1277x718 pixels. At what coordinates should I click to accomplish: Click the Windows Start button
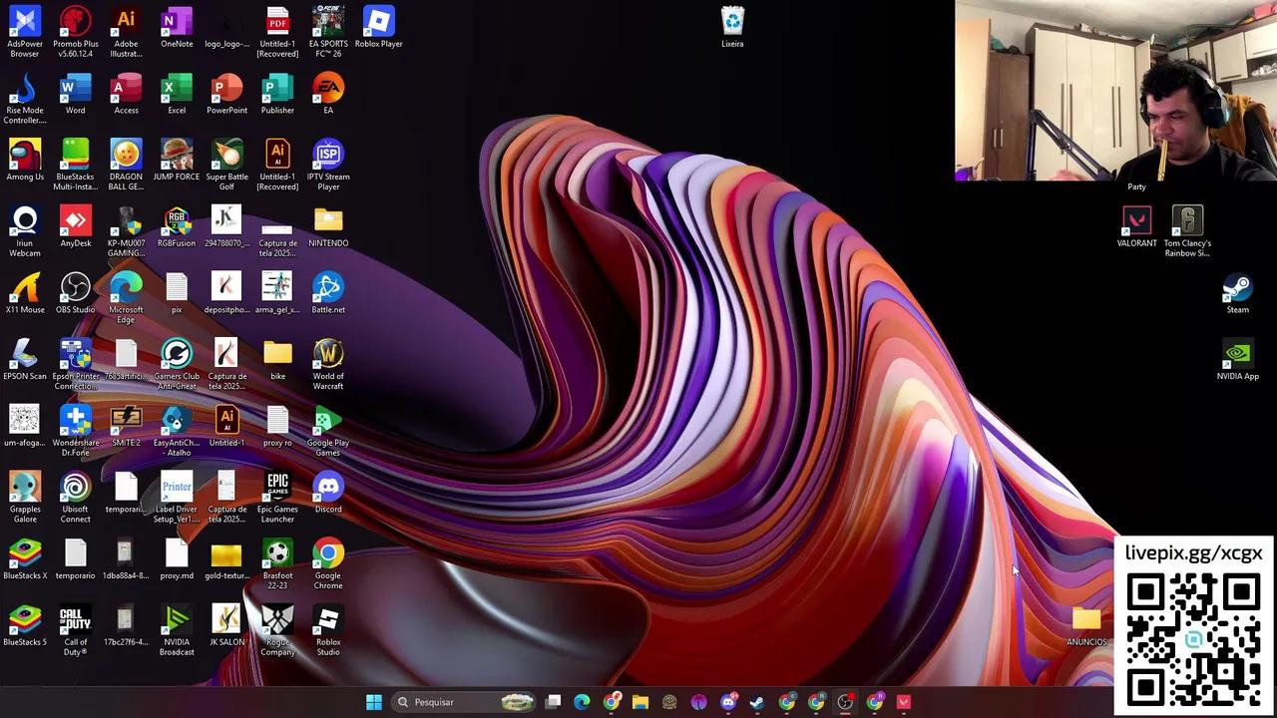point(374,702)
